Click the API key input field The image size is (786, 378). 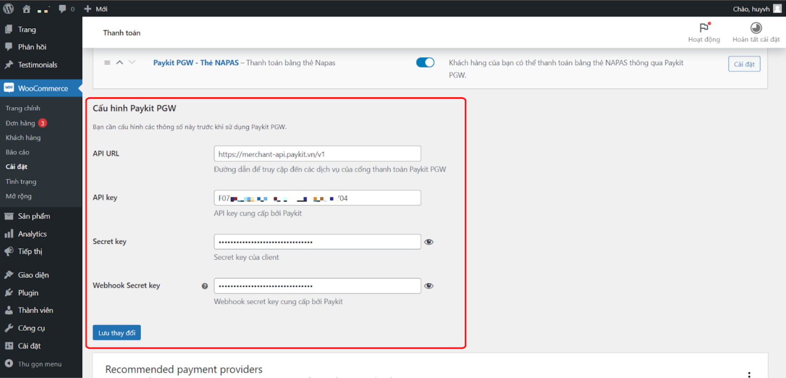coord(317,198)
